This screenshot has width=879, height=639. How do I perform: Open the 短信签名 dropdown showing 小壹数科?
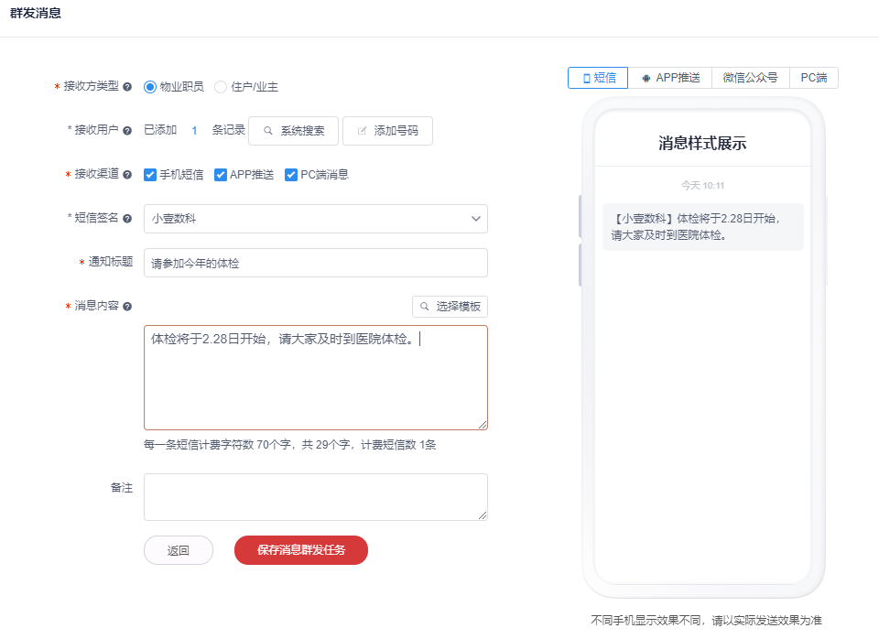[x=316, y=219]
